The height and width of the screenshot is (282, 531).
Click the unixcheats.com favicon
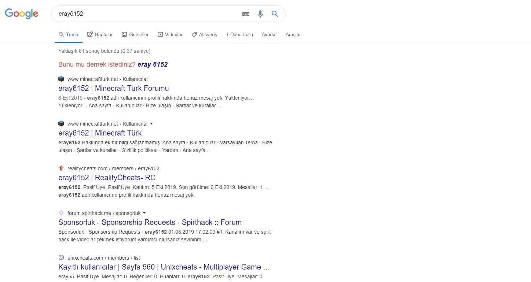coord(61,258)
